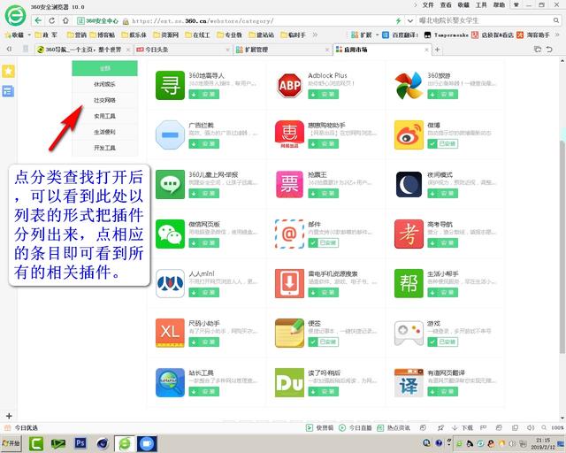Screen dimensions: 566x453
Task: Open a new tab with plus button
Action: [438, 50]
